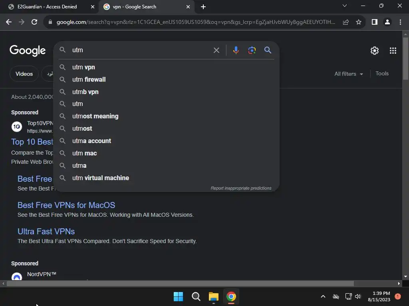Screen dimensions: 409x306
Task: Click the scroll right arrow
Action: tap(399, 284)
